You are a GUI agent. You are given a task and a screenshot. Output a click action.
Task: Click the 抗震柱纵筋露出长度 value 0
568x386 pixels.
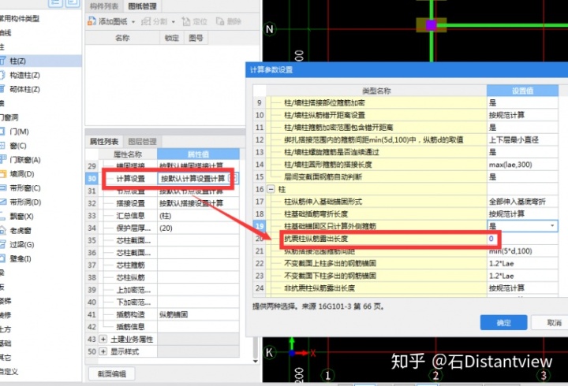523,239
